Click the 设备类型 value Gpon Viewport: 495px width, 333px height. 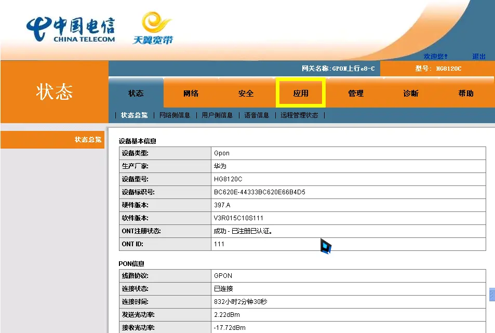(x=222, y=153)
